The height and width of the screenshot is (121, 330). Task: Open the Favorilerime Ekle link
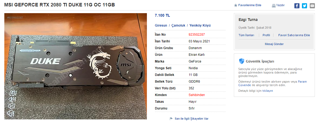[250, 5]
